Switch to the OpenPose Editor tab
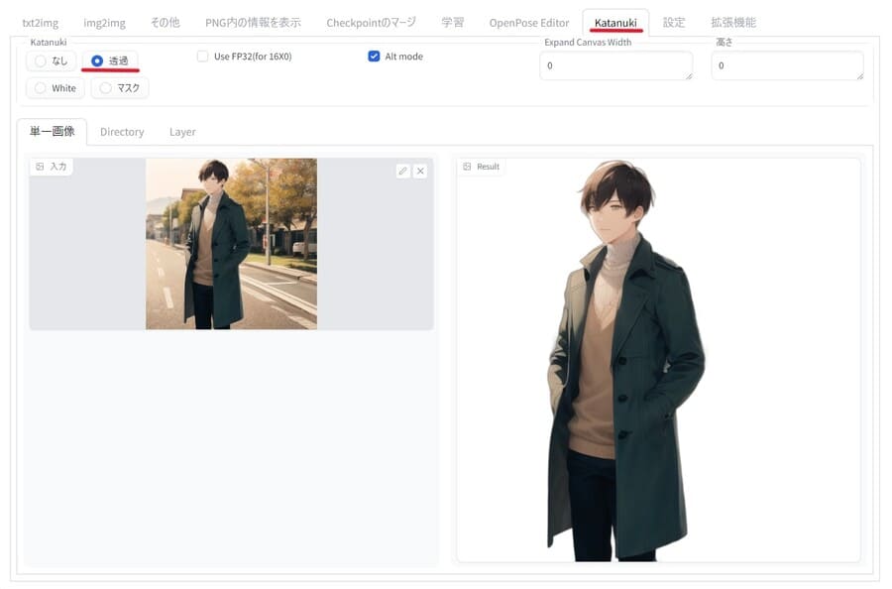The height and width of the screenshot is (589, 892). coord(528,22)
